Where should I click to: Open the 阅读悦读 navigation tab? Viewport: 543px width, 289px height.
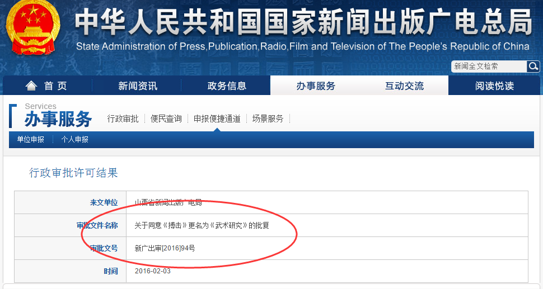click(494, 86)
